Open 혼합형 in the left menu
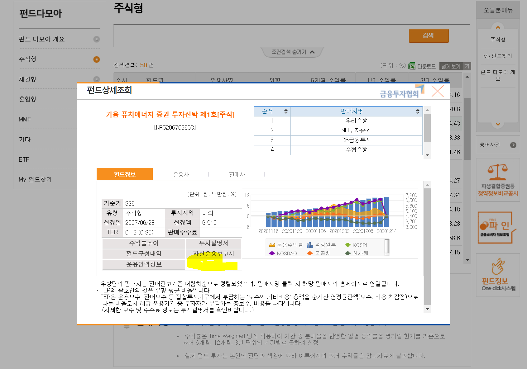Image resolution: width=527 pixels, height=369 pixels. (x=27, y=99)
